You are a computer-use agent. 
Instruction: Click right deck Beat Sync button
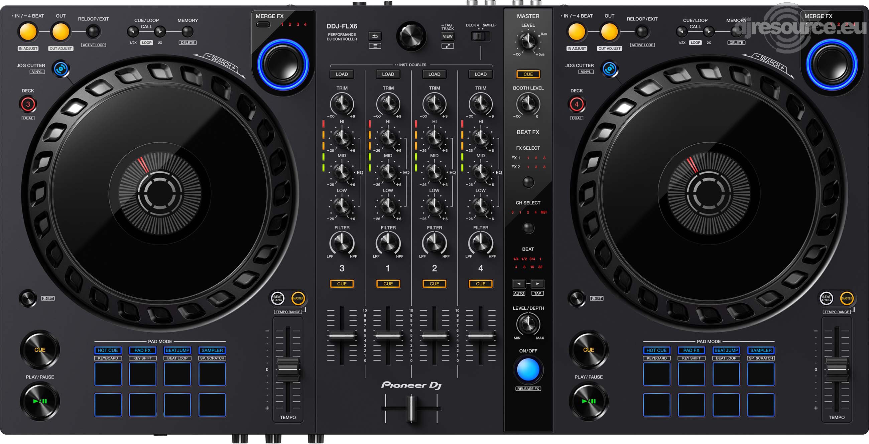[x=827, y=298]
